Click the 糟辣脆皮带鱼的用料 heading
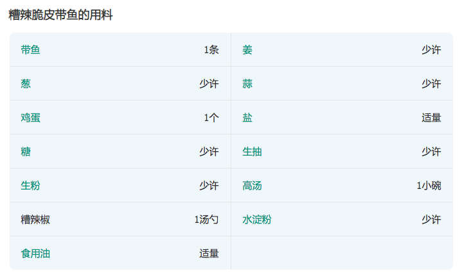462x278 pixels. tap(60, 15)
